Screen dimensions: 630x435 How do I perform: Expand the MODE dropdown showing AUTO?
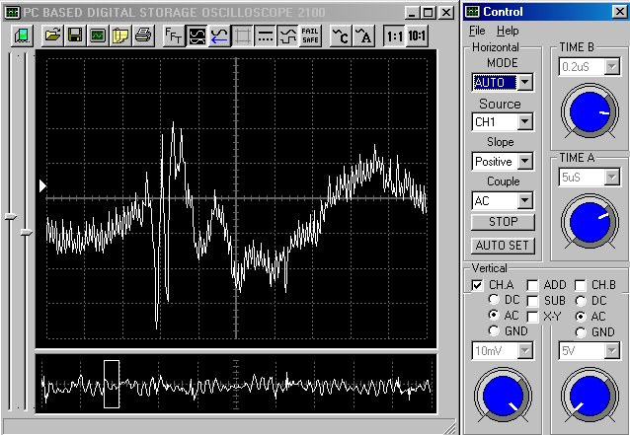(524, 82)
